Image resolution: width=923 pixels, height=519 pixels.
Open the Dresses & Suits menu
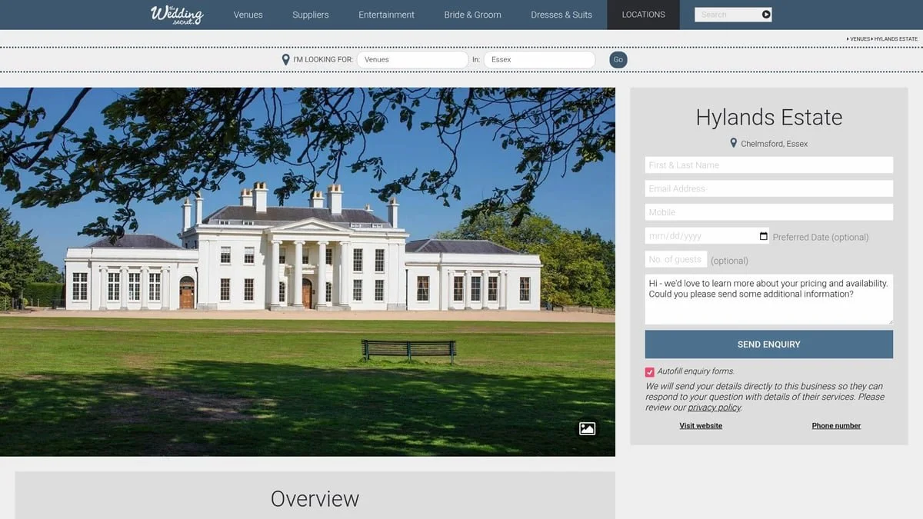(561, 15)
